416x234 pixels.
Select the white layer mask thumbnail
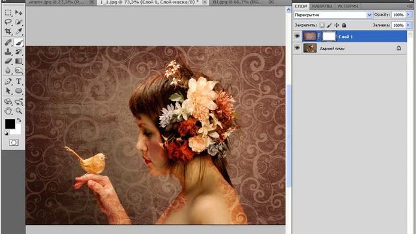click(x=329, y=36)
